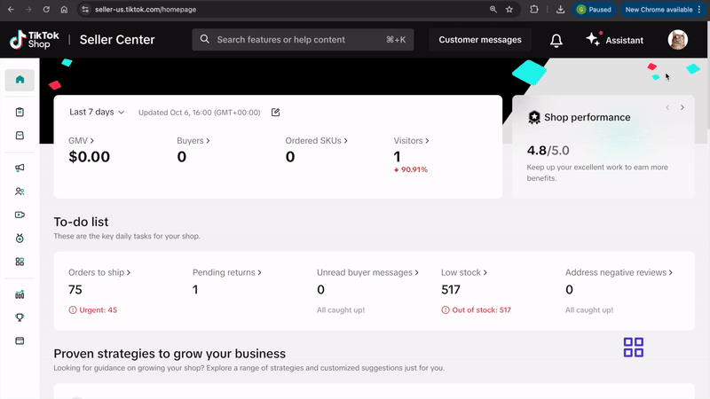Click the search features input field
The height and width of the screenshot is (399, 710).
pyautogui.click(x=302, y=40)
